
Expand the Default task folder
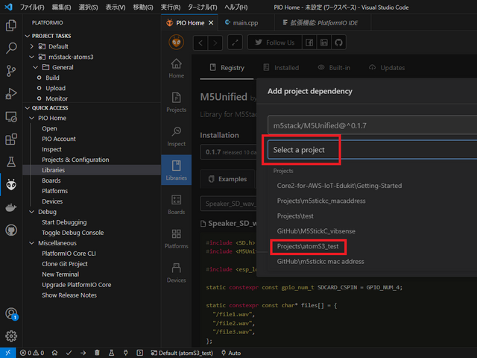(x=31, y=46)
